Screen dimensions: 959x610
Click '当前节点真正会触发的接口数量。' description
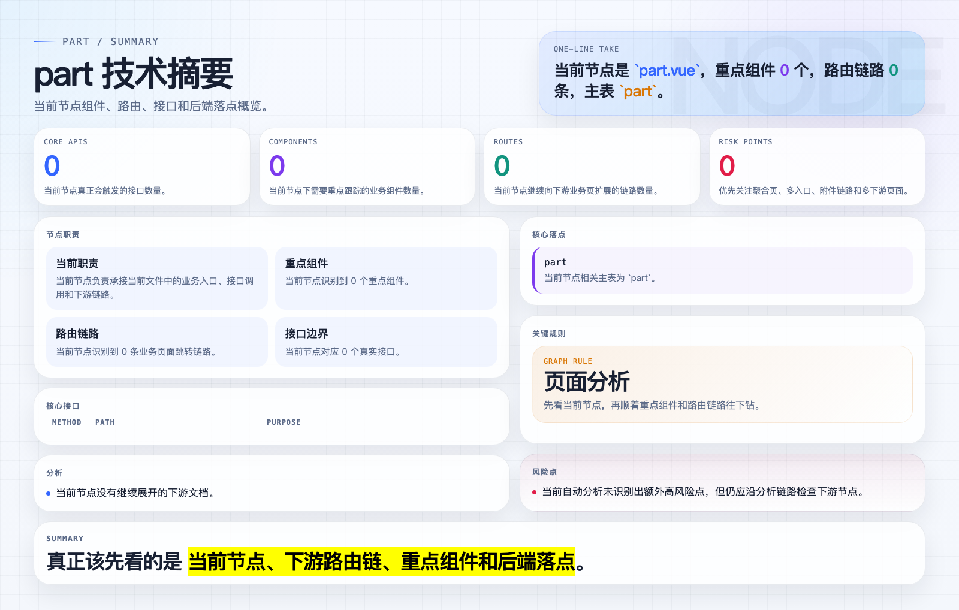click(107, 191)
